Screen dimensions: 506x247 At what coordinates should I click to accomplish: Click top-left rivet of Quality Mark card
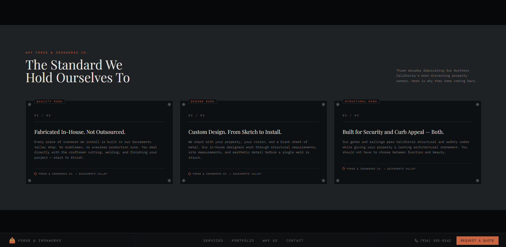(30, 104)
